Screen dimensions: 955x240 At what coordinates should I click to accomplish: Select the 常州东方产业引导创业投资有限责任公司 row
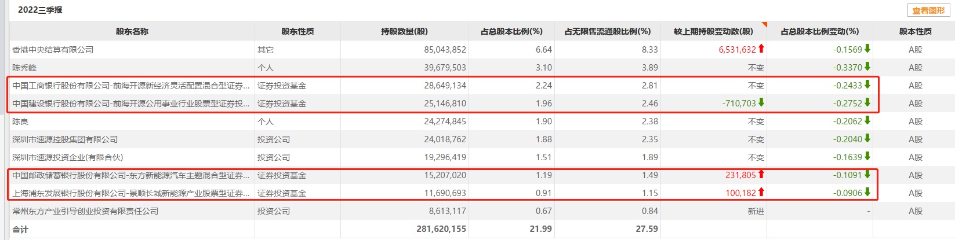pos(85,211)
